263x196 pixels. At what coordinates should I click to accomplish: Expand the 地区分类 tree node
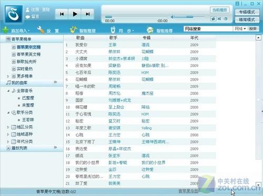(8, 127)
